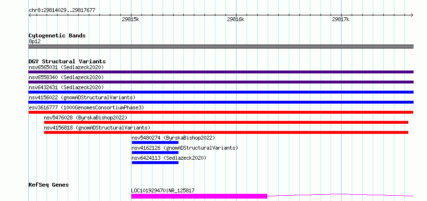Select the nsv5476028 red variant bar

click(226, 122)
